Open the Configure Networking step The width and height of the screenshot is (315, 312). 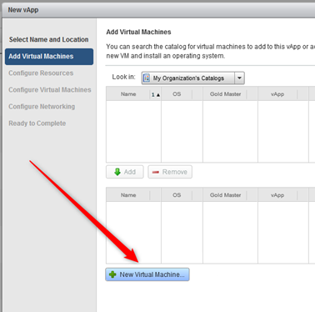42,107
